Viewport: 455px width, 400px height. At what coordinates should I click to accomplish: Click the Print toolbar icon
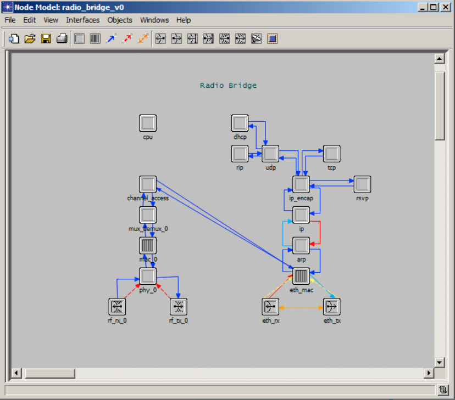click(x=62, y=38)
